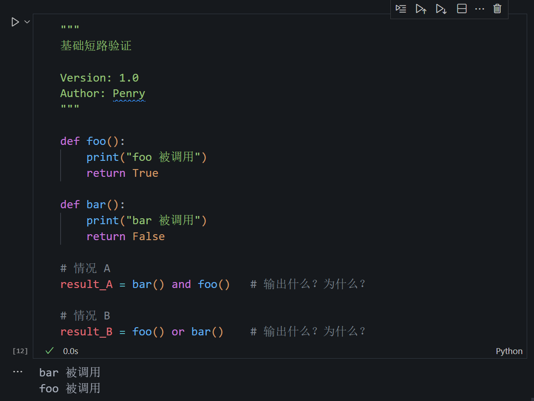Execute all cells above this one
Screen dimensions: 534x401
(421, 9)
